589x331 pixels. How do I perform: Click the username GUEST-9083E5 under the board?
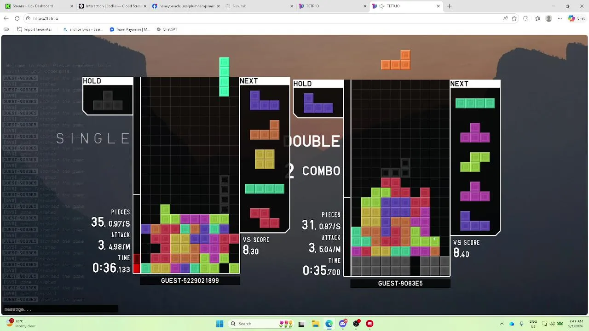point(400,283)
